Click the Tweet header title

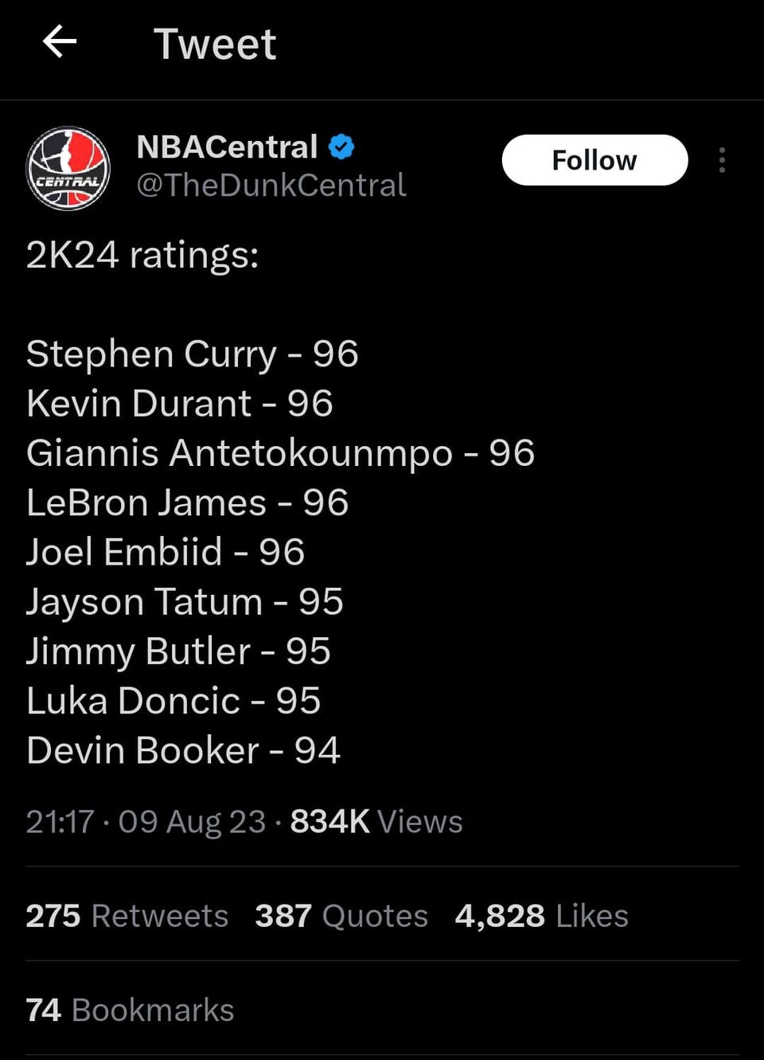pyautogui.click(x=215, y=44)
